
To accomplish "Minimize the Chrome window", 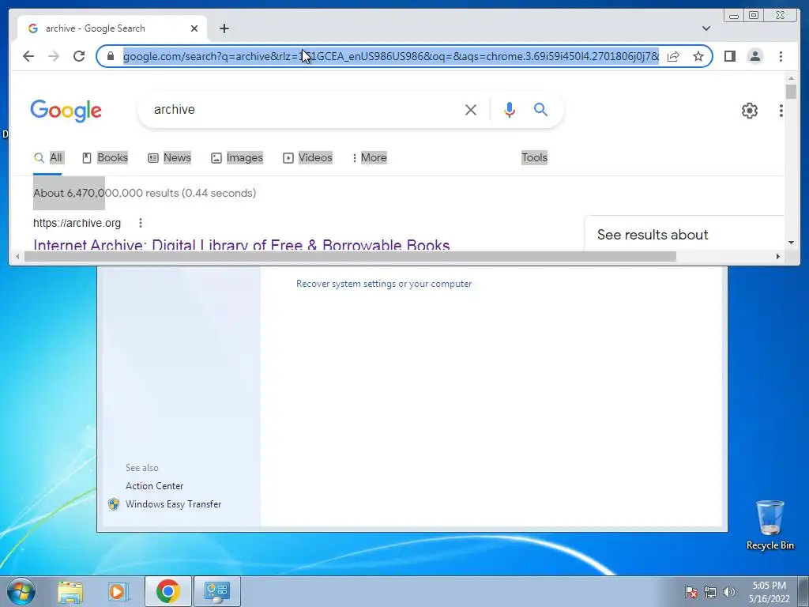I will pos(734,16).
